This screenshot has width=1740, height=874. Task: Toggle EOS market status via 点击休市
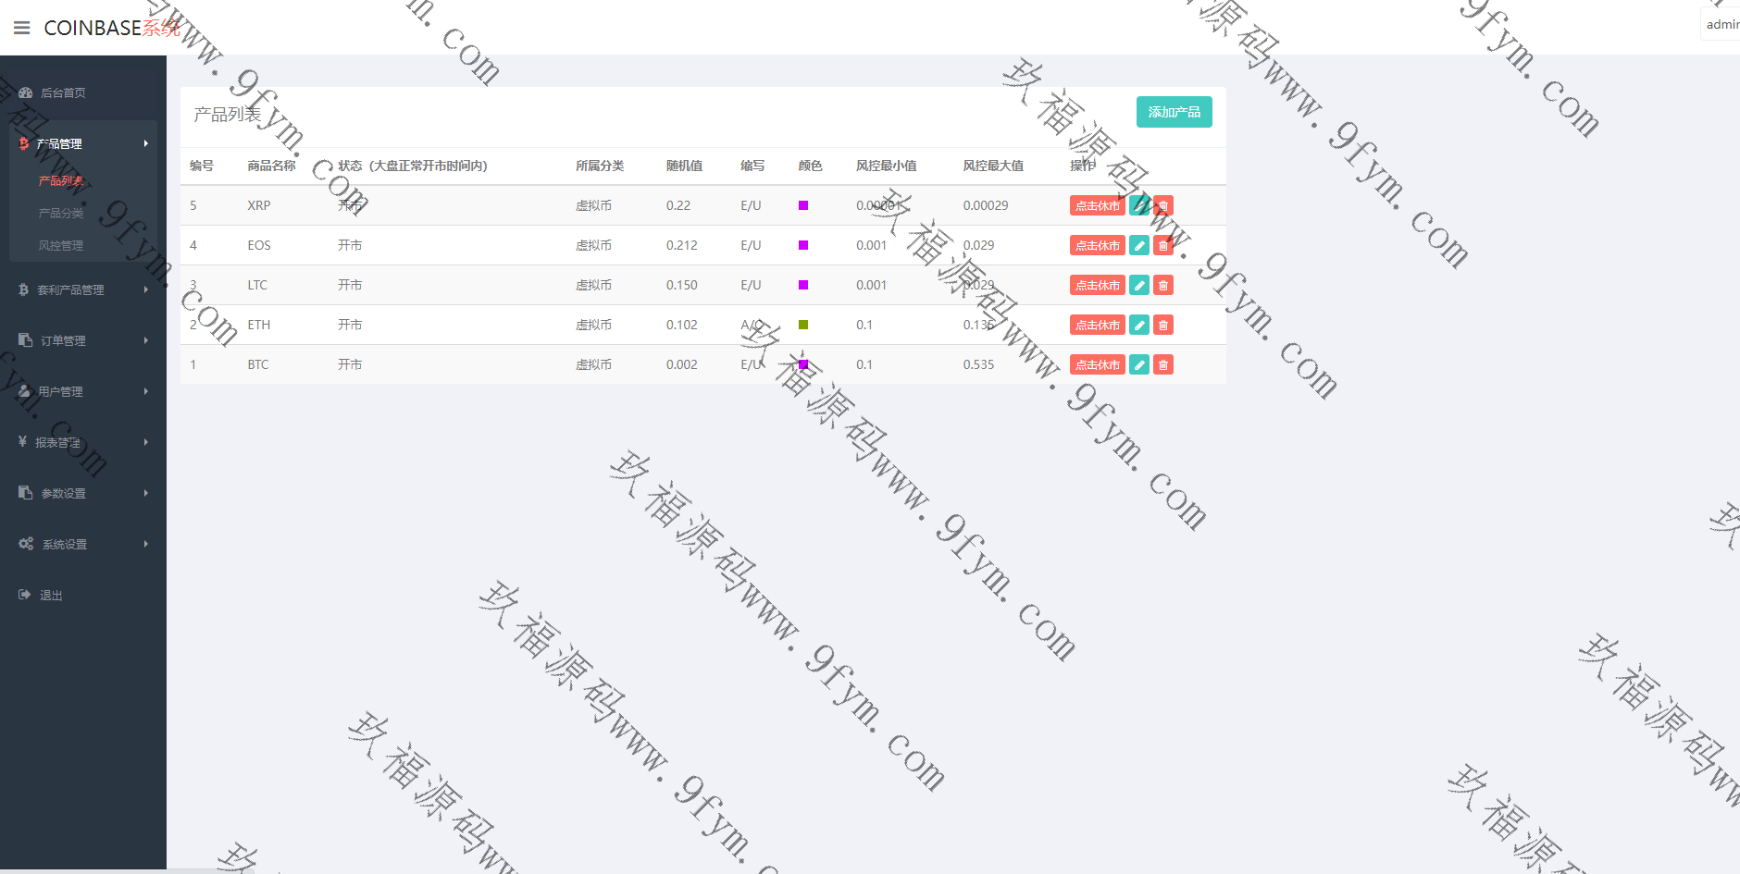point(1097,245)
